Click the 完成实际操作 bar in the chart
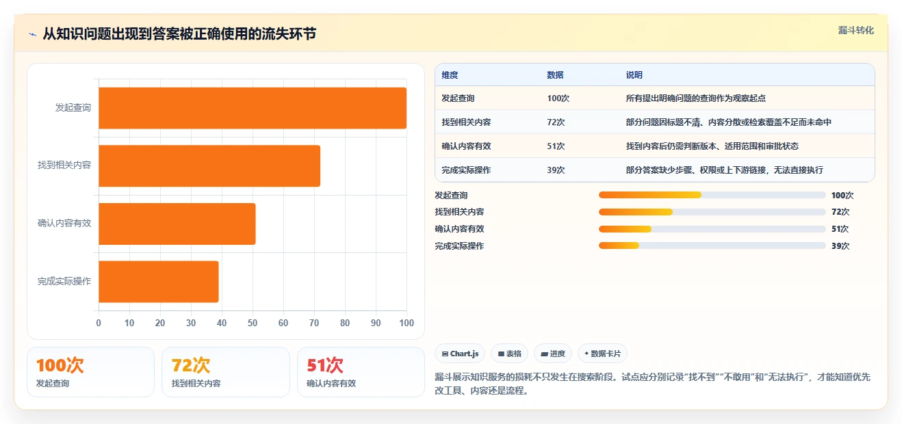902x424 pixels. point(159,281)
